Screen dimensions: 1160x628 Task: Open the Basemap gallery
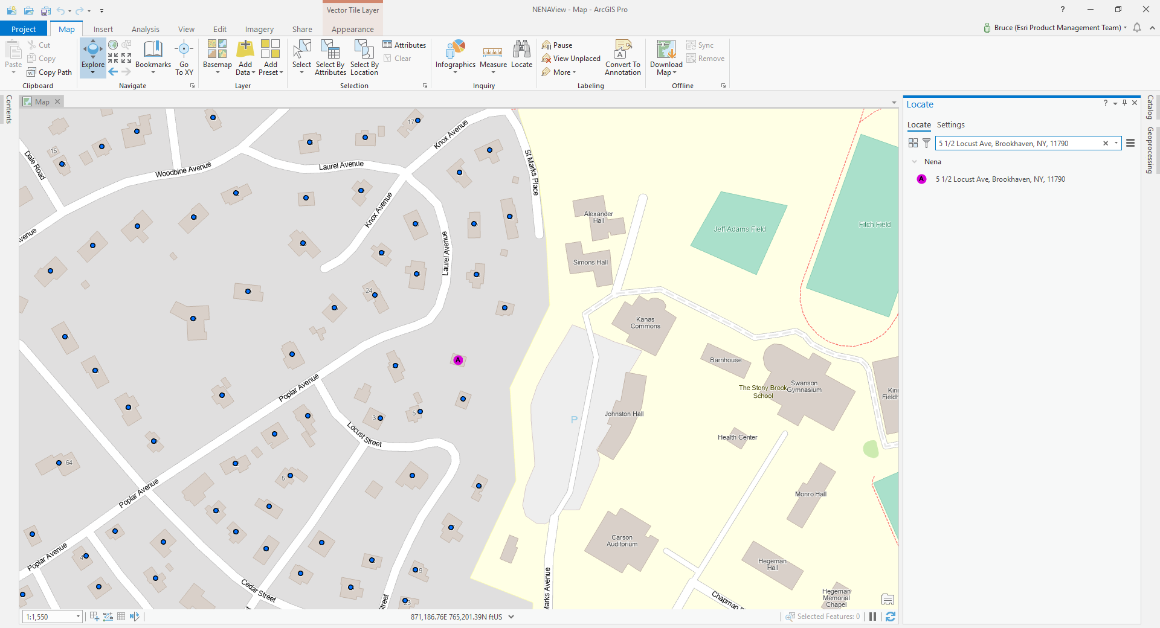(217, 57)
